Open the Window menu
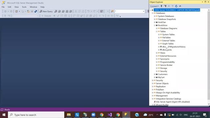The width and height of the screenshot is (210, 118). [33, 7]
